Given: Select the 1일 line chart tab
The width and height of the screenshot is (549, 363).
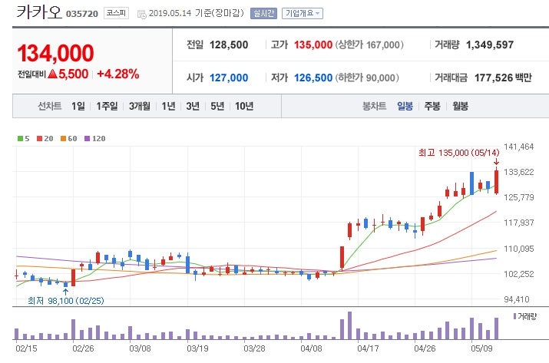Looking at the screenshot, I should (78, 106).
